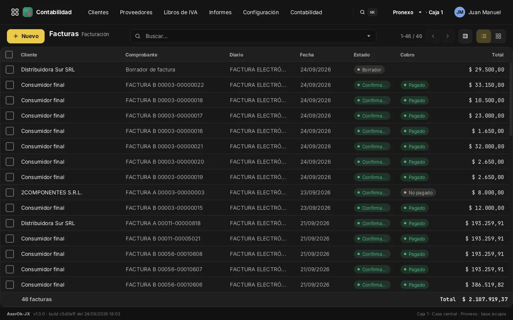Open the JM user avatar

pyautogui.click(x=460, y=12)
